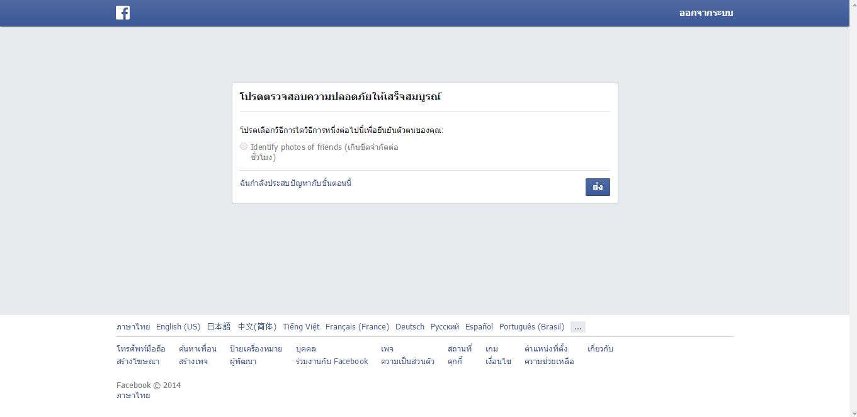Switch language to Português (Brasil)
Viewport: 857px width, 417px height.
[531, 326]
